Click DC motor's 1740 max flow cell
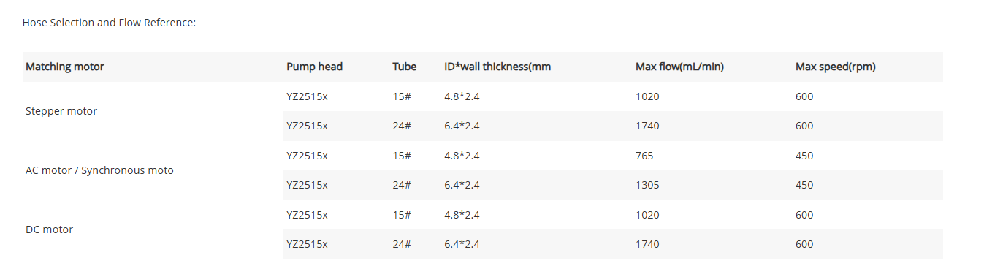The width and height of the screenshot is (984, 277). 647,244
